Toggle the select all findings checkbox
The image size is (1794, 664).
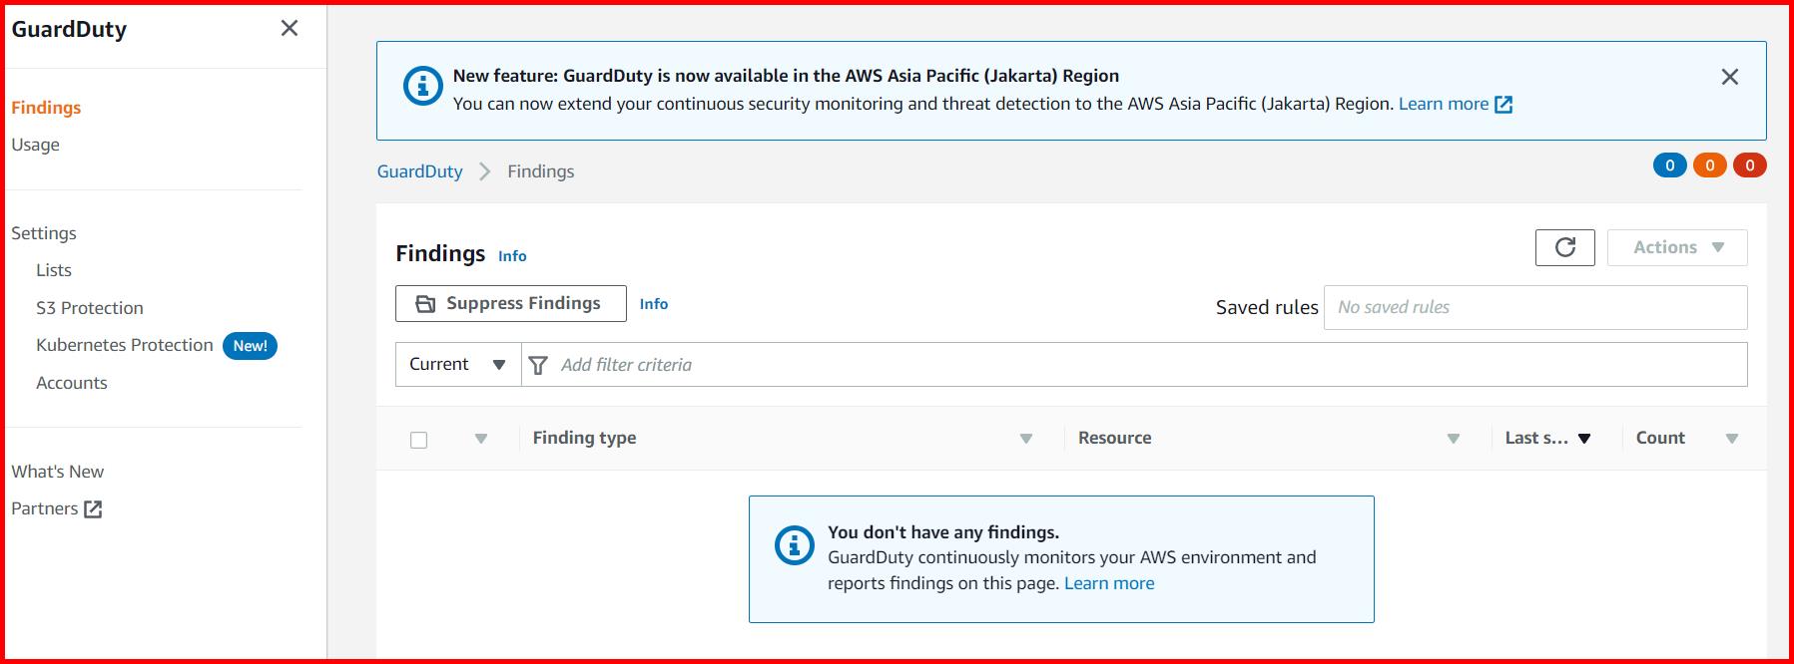pos(419,440)
